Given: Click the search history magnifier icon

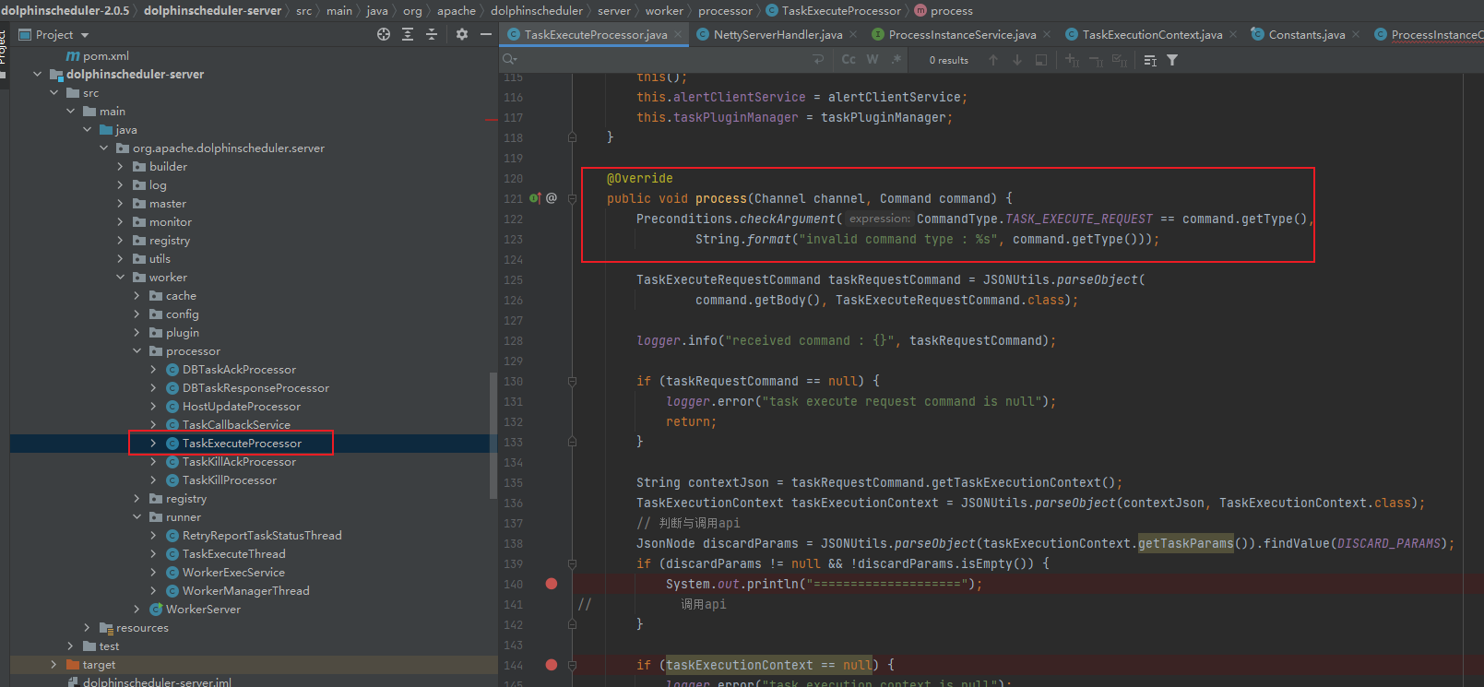Looking at the screenshot, I should tap(509, 60).
